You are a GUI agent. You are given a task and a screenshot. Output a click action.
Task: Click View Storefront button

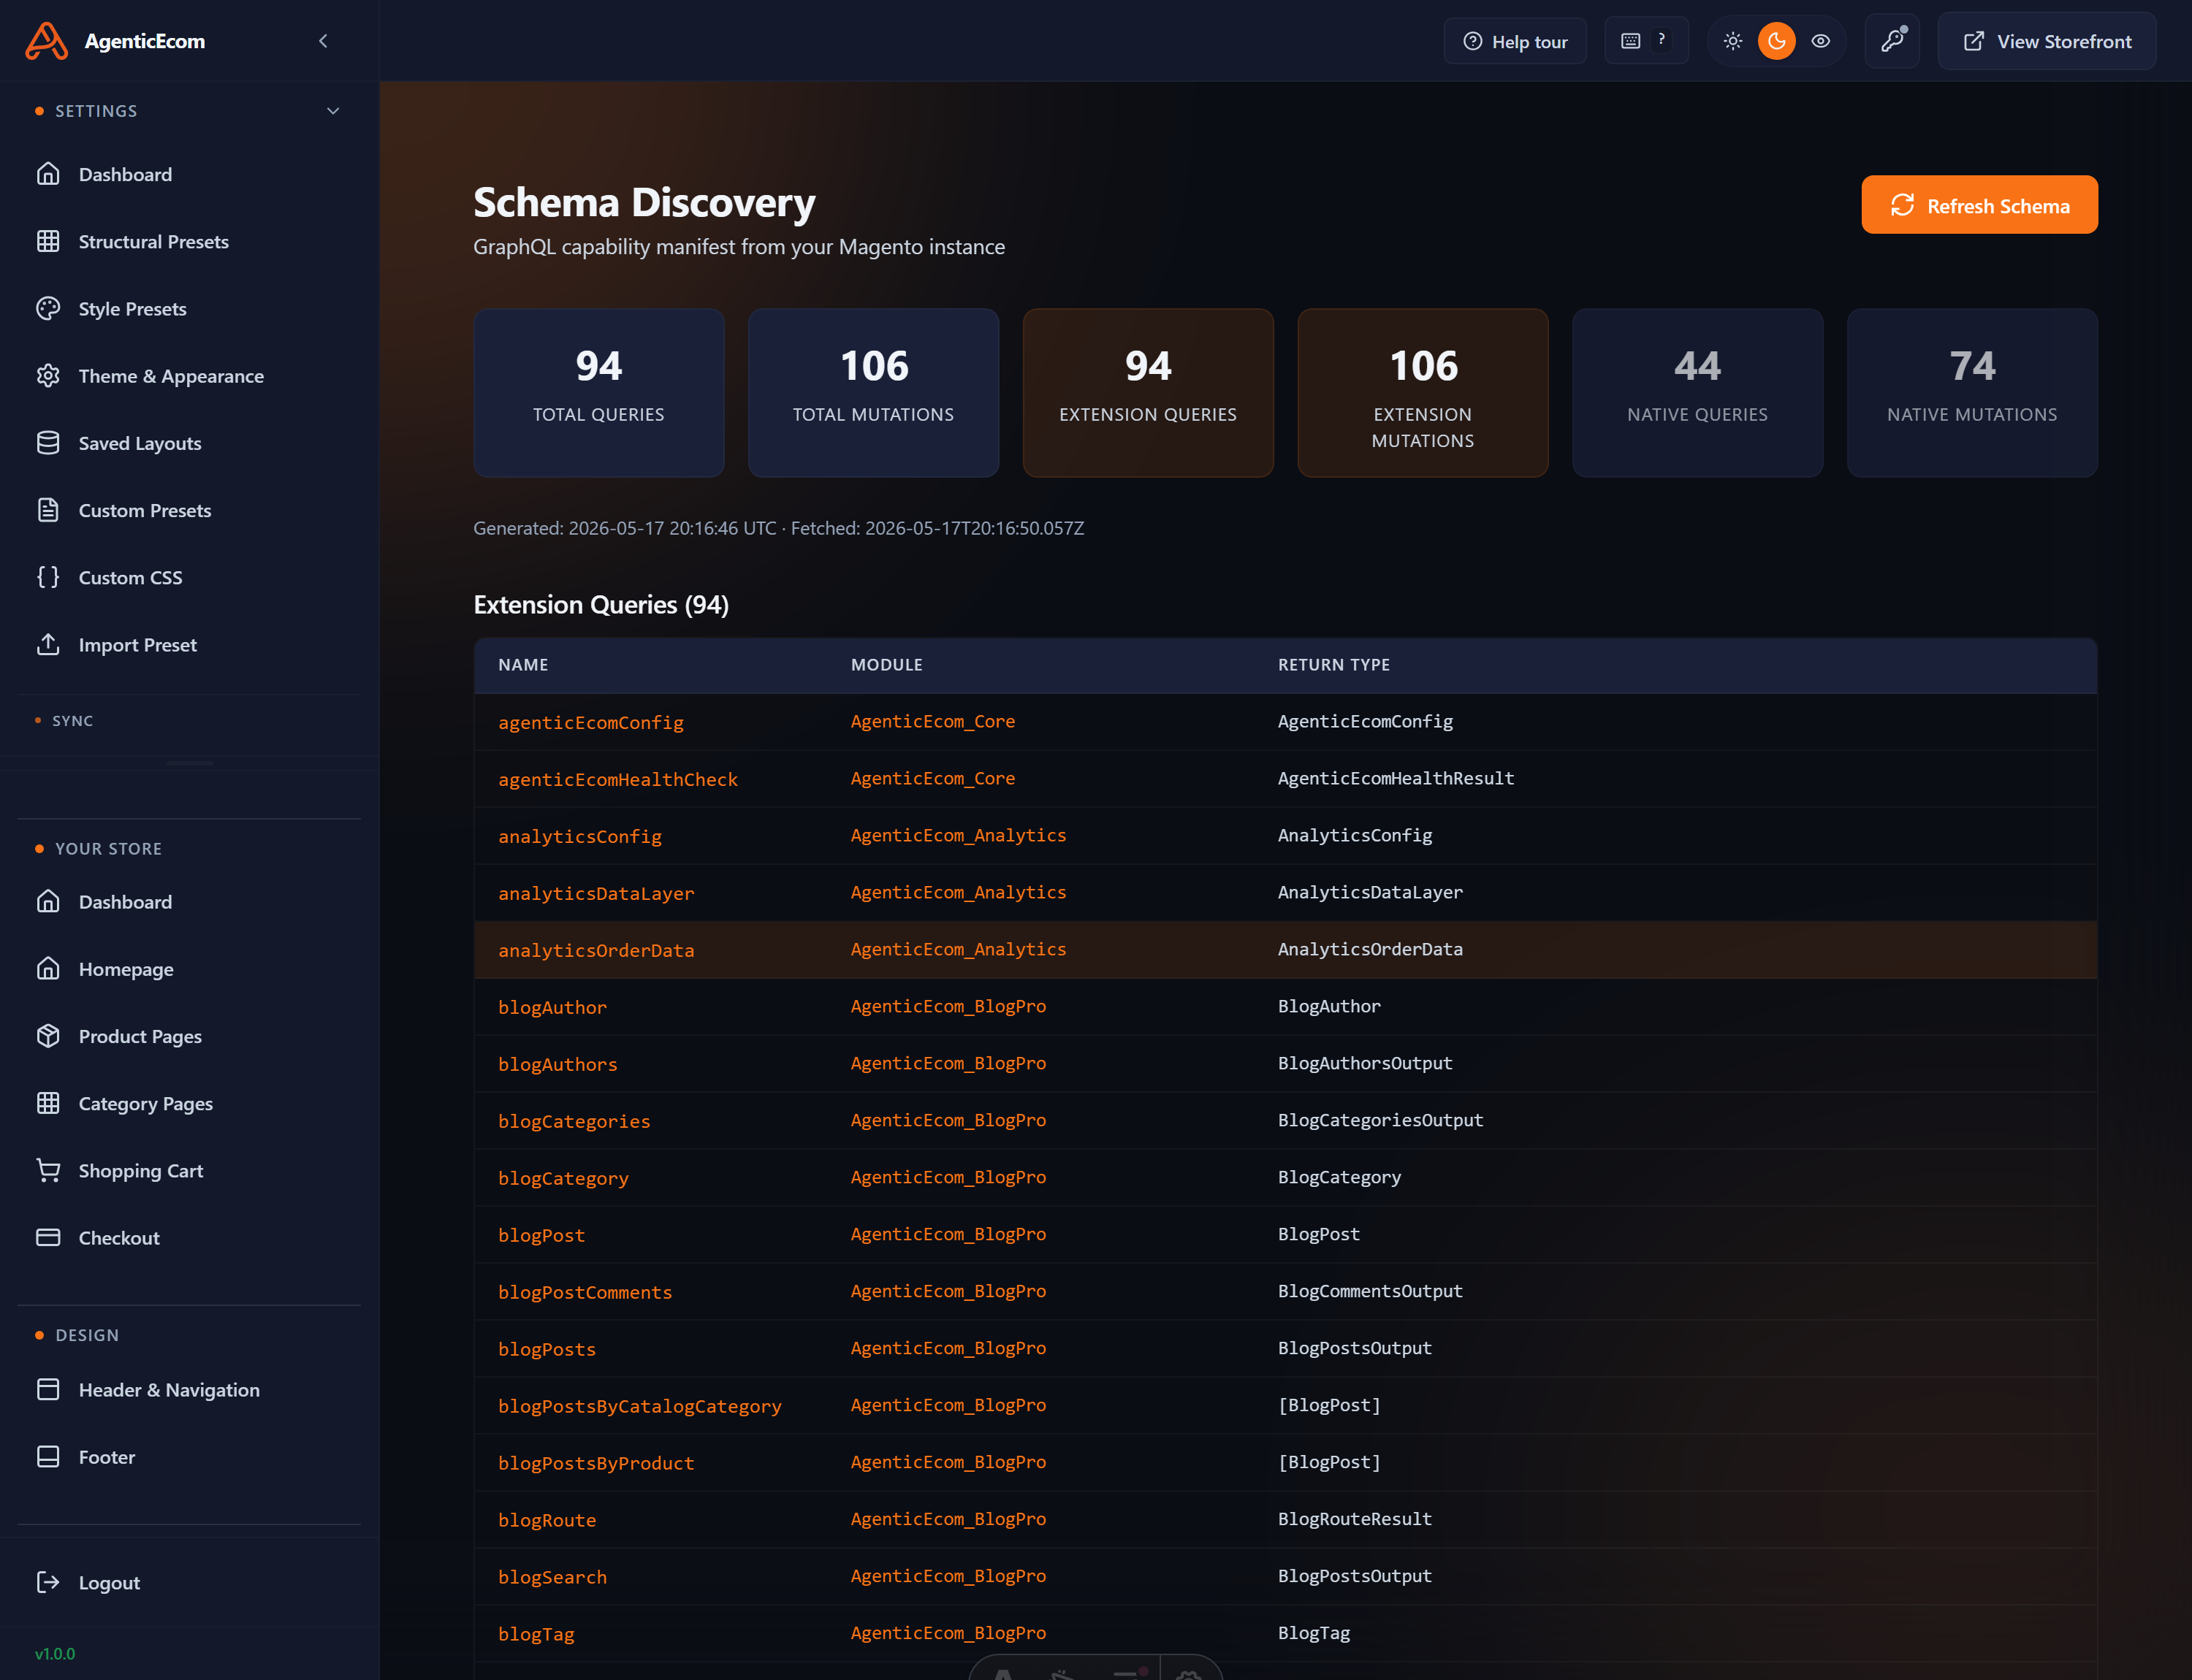click(x=2047, y=41)
